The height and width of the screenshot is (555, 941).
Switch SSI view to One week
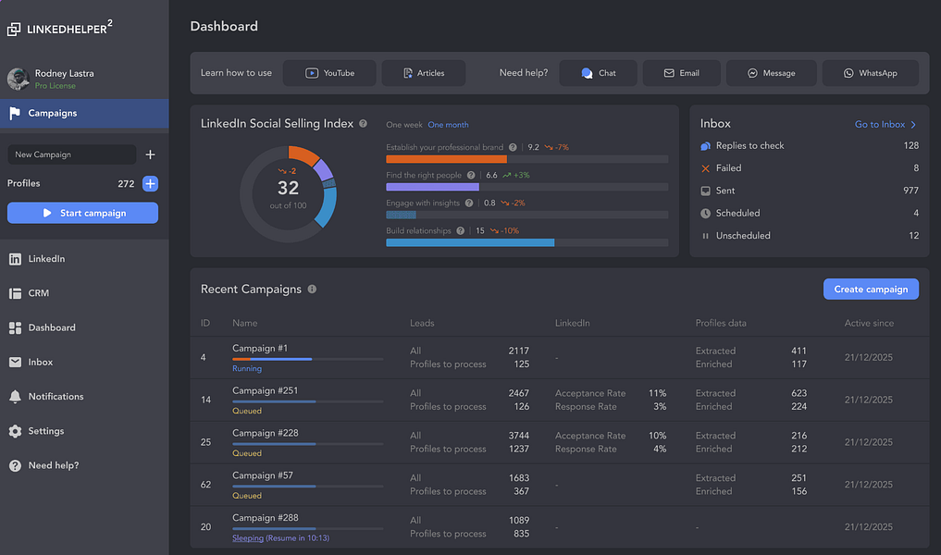[x=404, y=125]
